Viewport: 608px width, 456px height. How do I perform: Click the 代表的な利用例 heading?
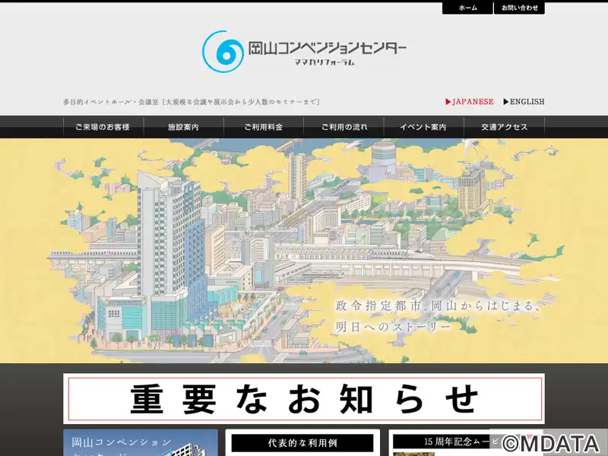point(302,442)
